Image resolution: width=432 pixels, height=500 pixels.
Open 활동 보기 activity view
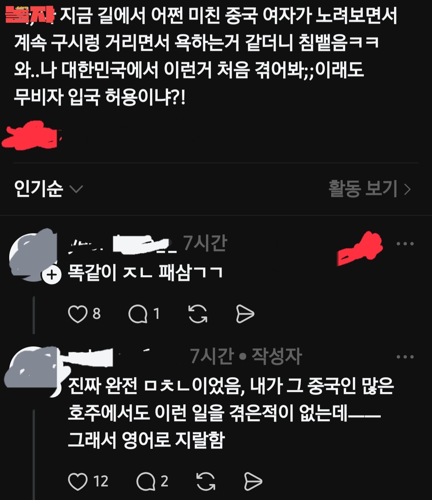pyautogui.click(x=370, y=188)
